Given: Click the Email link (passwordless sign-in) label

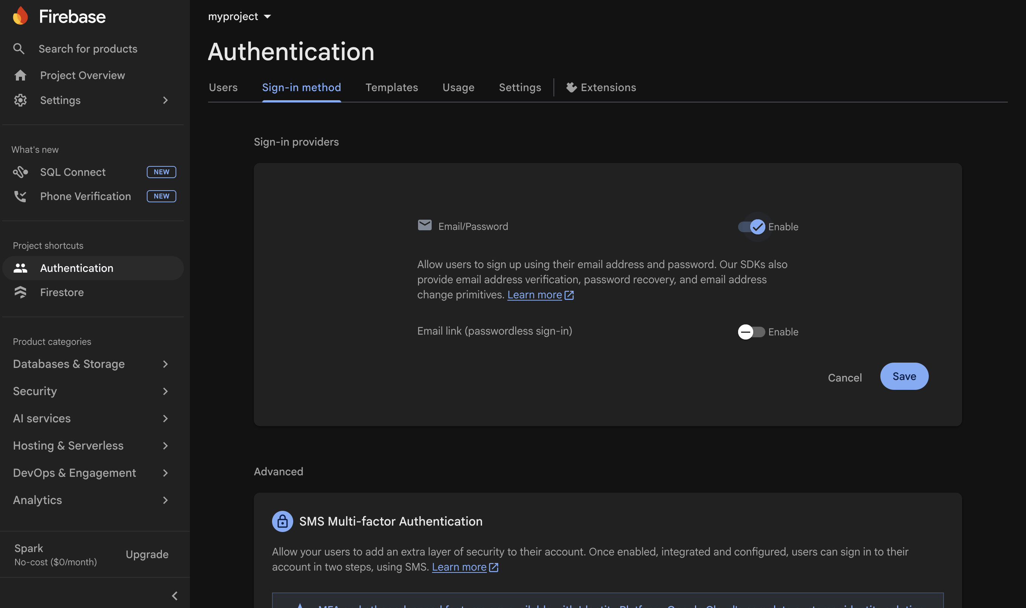Looking at the screenshot, I should [x=494, y=331].
